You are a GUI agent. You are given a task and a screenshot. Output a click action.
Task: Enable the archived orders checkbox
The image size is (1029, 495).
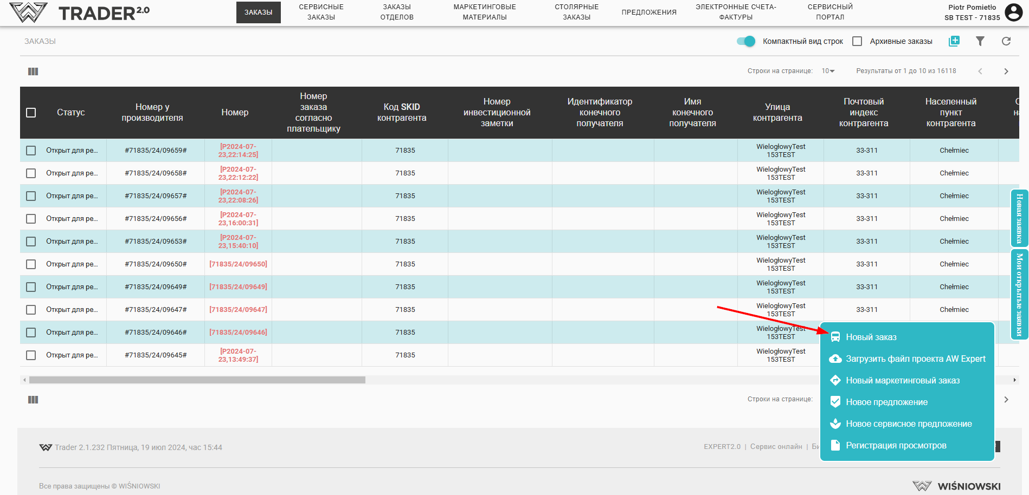pyautogui.click(x=857, y=41)
